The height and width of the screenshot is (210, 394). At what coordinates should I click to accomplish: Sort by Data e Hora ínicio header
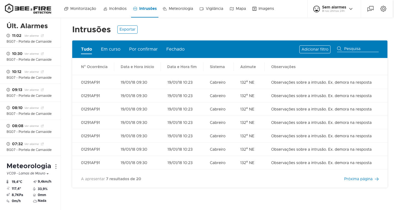[x=137, y=67]
